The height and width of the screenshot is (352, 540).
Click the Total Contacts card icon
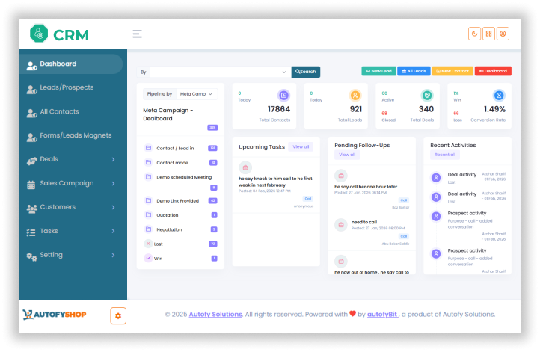point(283,96)
